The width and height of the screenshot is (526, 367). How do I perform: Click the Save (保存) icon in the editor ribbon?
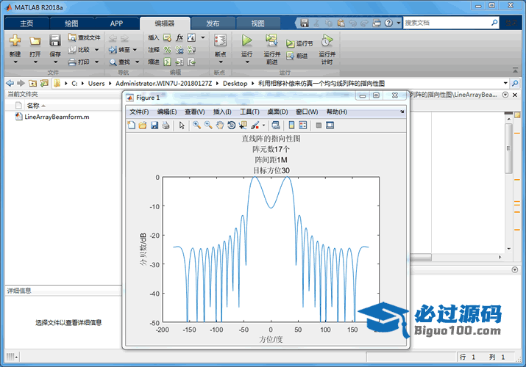(x=55, y=41)
